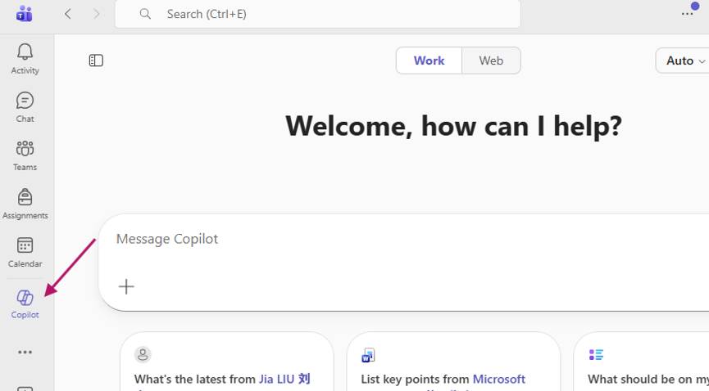Click the Jia LIU name link
The height and width of the screenshot is (391, 709).
point(284,379)
